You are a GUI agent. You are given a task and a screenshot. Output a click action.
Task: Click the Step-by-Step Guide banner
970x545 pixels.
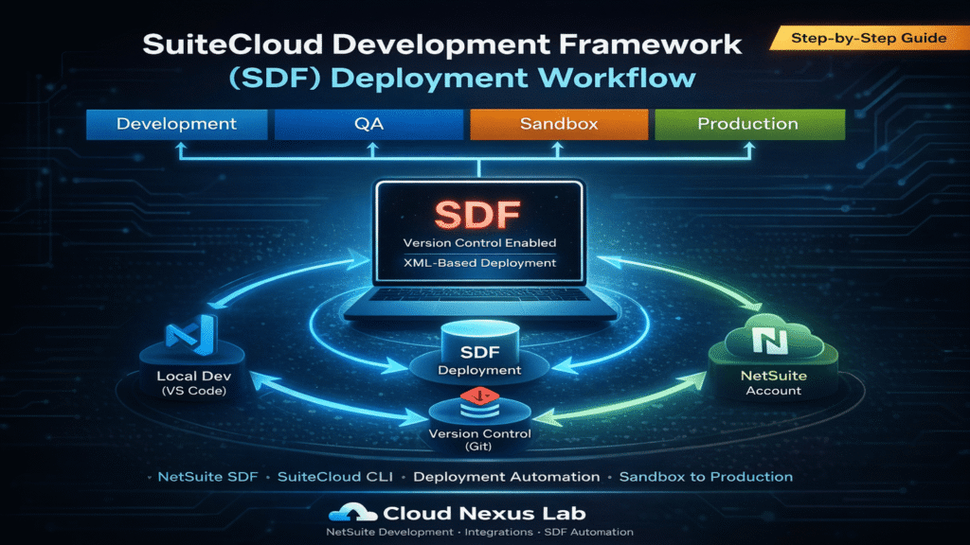click(x=869, y=38)
